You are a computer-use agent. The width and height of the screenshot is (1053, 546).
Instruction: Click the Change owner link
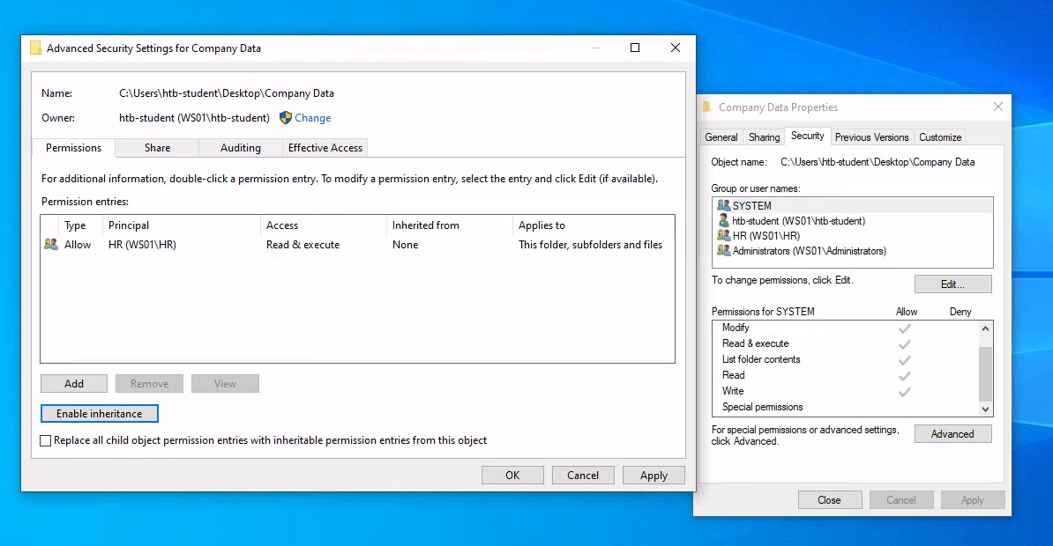point(312,118)
